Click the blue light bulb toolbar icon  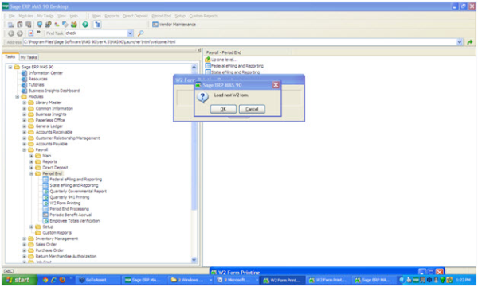pos(40,25)
